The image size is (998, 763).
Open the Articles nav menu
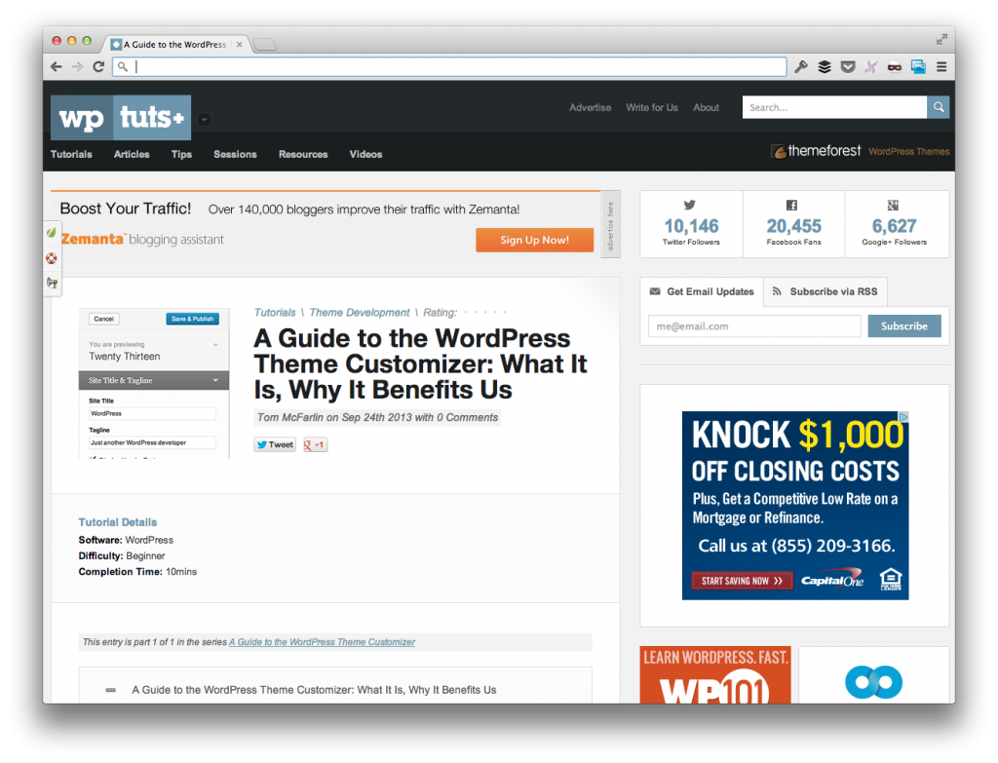pyautogui.click(x=132, y=154)
